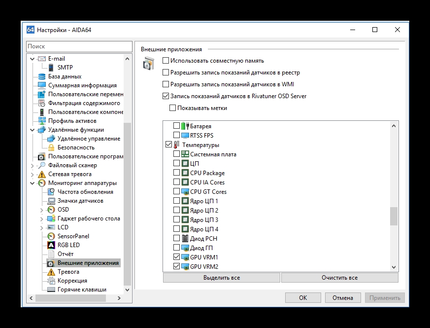
Task: Uncheck the GPU VRM2 checkbox
Action: tap(177, 266)
